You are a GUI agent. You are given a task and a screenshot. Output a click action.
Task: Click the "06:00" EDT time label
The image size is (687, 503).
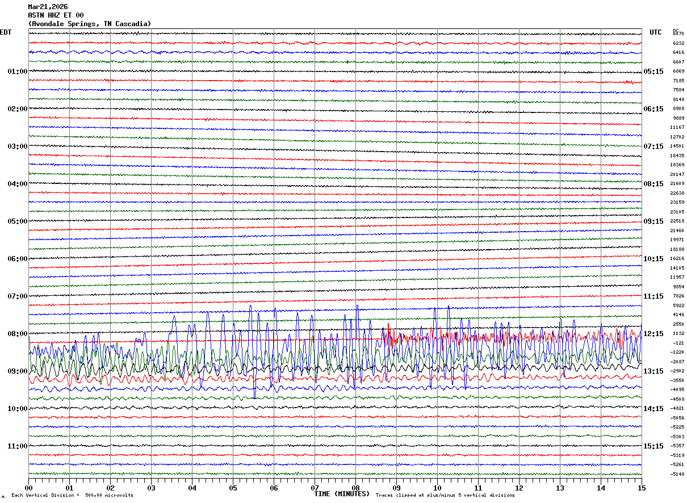[18, 259]
